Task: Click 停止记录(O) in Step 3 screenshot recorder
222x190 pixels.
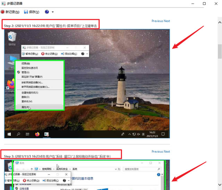Action: (31, 181)
